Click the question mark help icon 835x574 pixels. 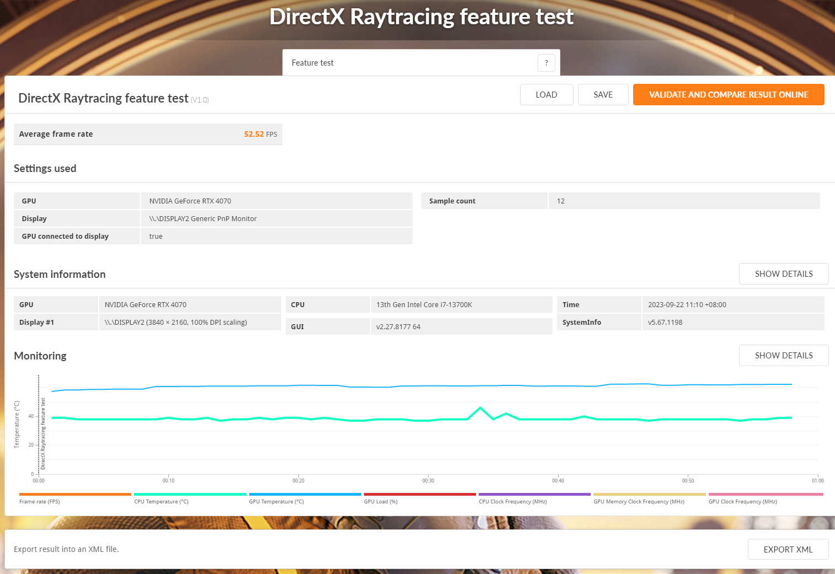pyautogui.click(x=546, y=63)
